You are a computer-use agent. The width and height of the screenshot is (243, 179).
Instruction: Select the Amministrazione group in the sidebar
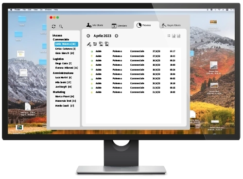pyautogui.click(x=63, y=73)
